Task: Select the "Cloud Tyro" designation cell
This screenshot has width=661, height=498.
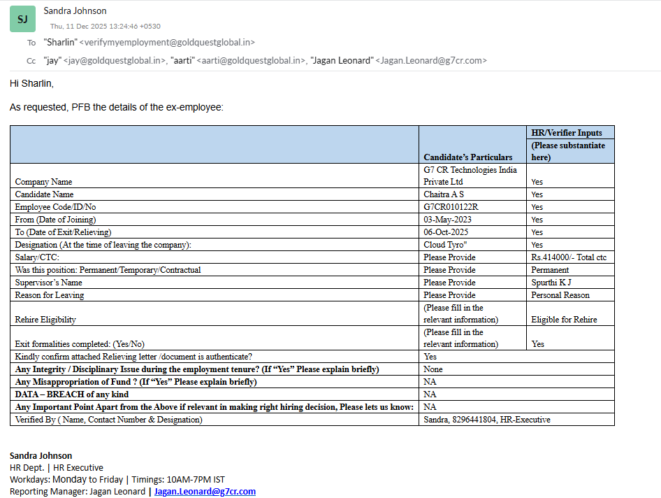Action: (445, 245)
